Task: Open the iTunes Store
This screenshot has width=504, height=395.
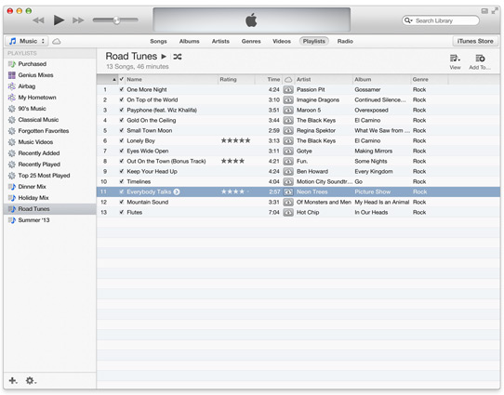Action: tap(475, 41)
